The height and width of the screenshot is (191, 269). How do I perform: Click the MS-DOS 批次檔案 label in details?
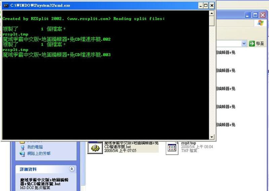tap(35, 188)
